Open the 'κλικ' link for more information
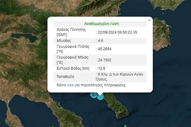 click(70, 85)
